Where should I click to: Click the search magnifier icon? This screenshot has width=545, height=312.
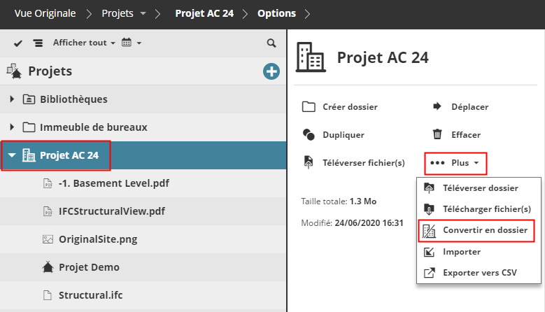(271, 43)
